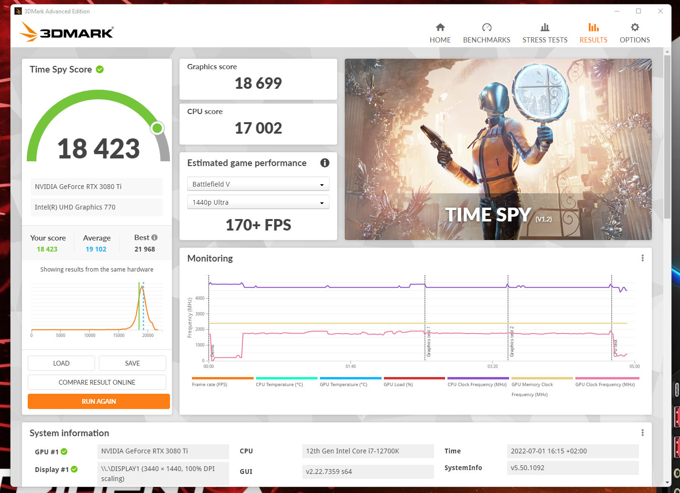Click the Best score value 21 968
The height and width of the screenshot is (493, 680).
tap(145, 249)
